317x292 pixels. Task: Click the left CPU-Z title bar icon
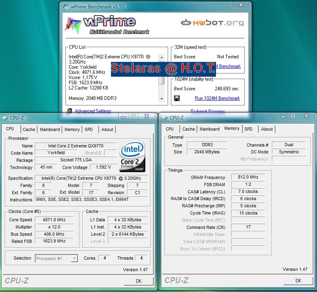5,118
